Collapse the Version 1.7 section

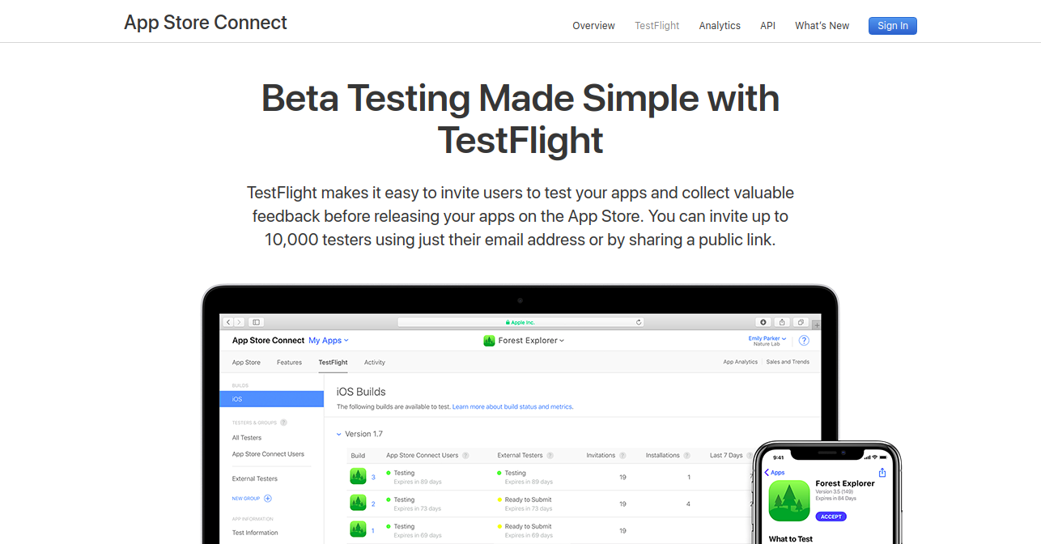point(339,435)
